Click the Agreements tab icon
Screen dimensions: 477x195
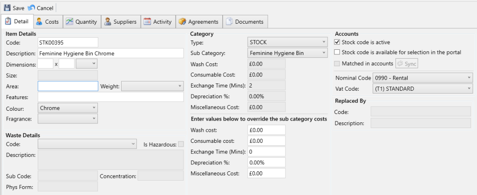coord(182,21)
